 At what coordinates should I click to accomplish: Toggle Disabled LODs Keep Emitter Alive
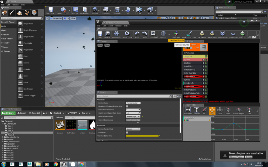coord(127,106)
